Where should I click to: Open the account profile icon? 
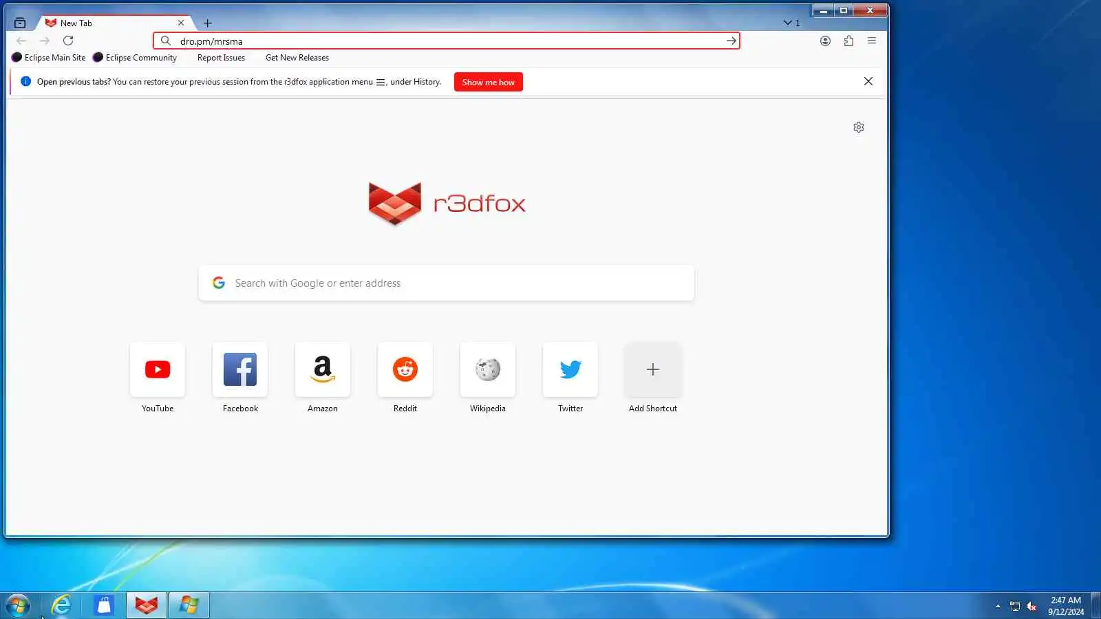[x=825, y=41]
